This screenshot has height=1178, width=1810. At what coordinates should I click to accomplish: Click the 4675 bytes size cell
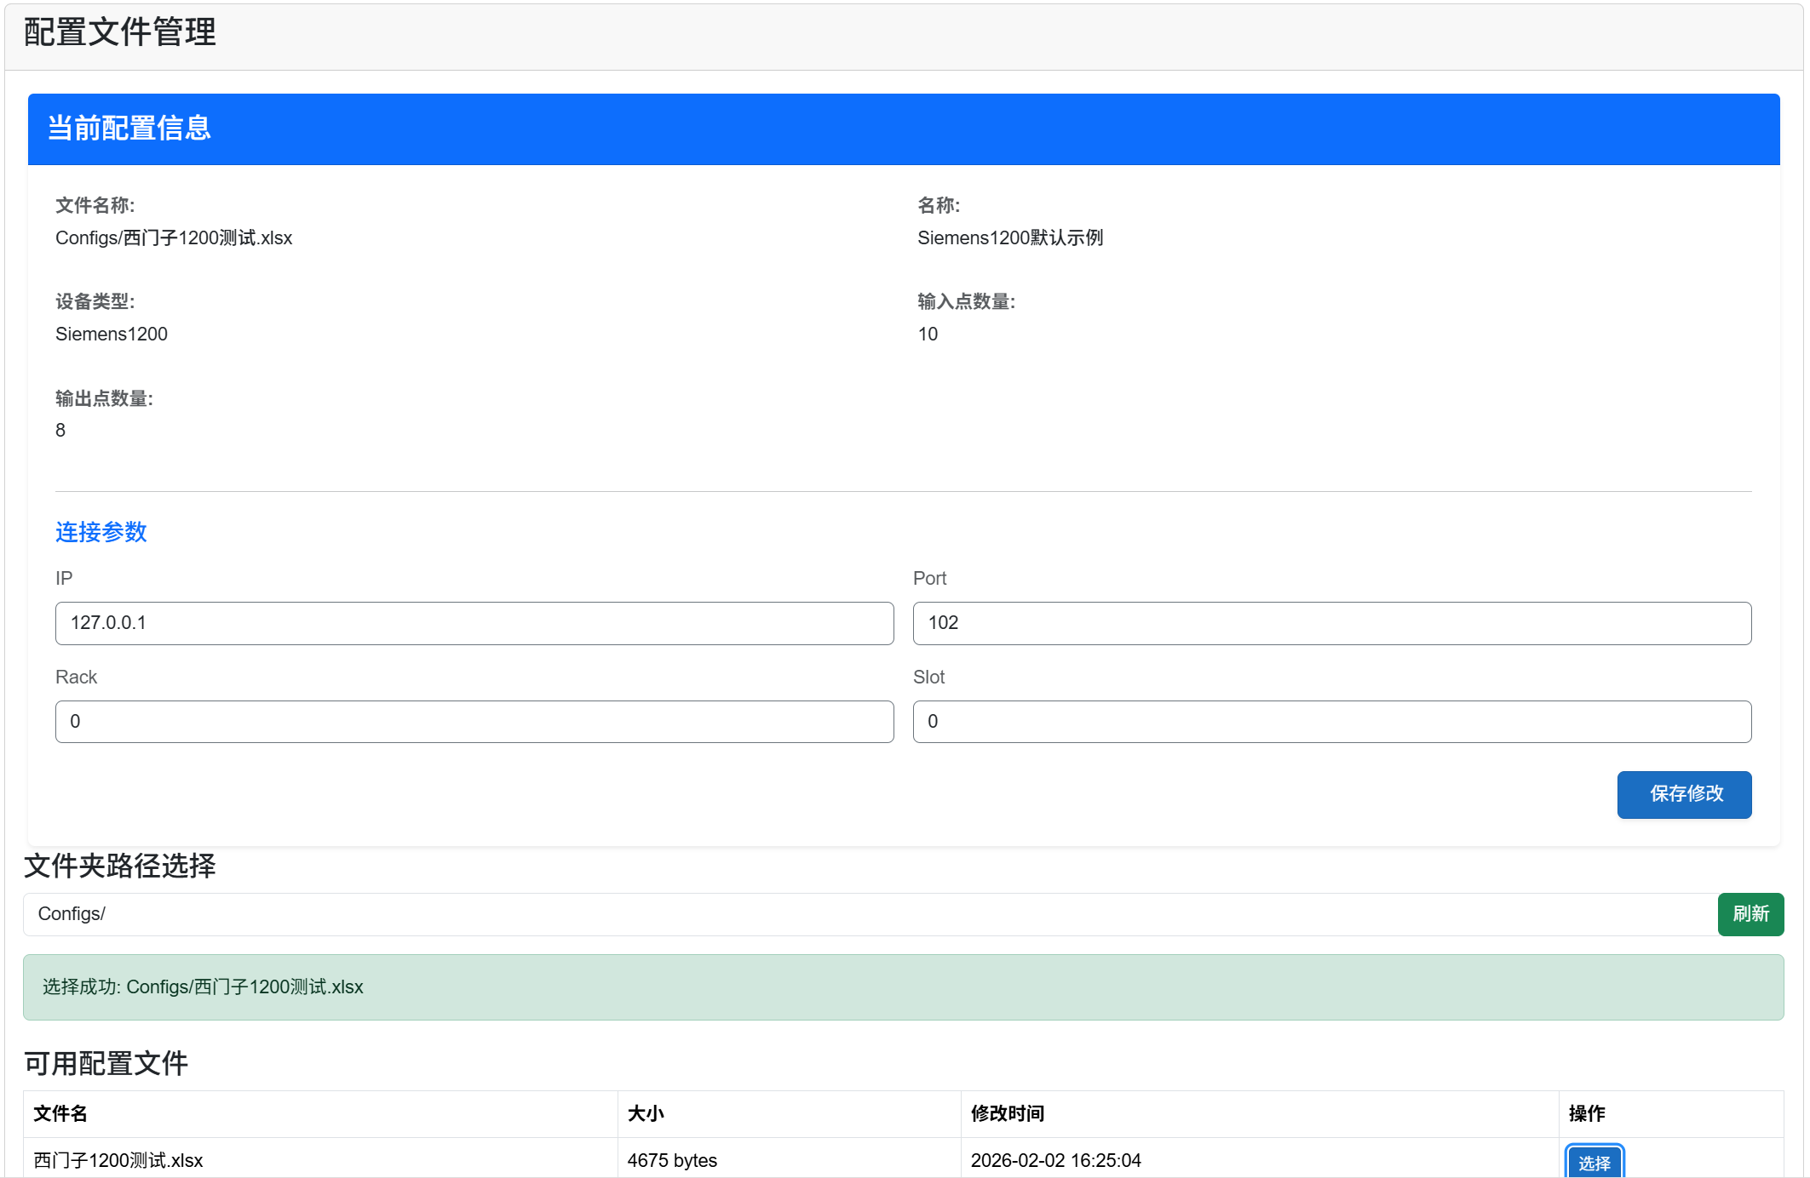click(672, 1160)
